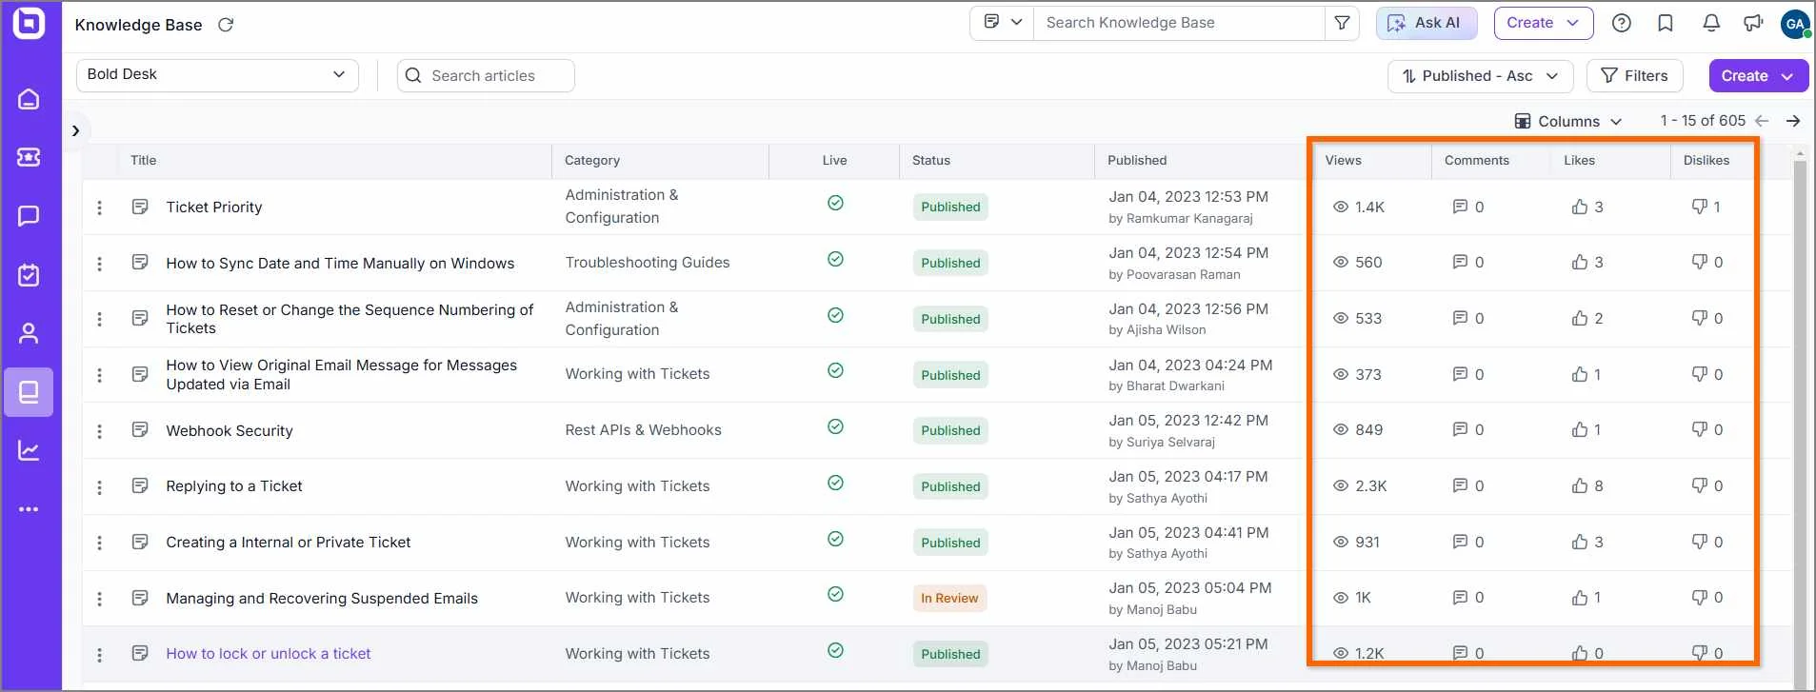Click the Comments column header
1816x692 pixels.
(1477, 160)
